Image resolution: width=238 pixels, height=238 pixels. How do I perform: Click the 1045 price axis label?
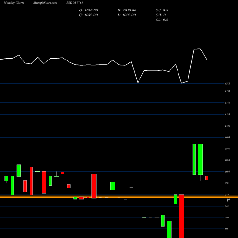(228, 160)
